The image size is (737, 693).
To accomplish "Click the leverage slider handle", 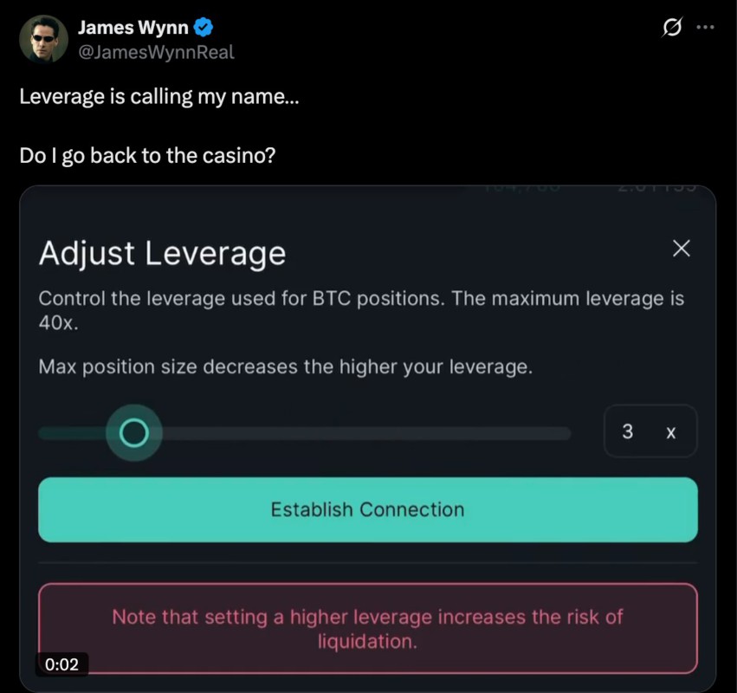I will coord(134,432).
